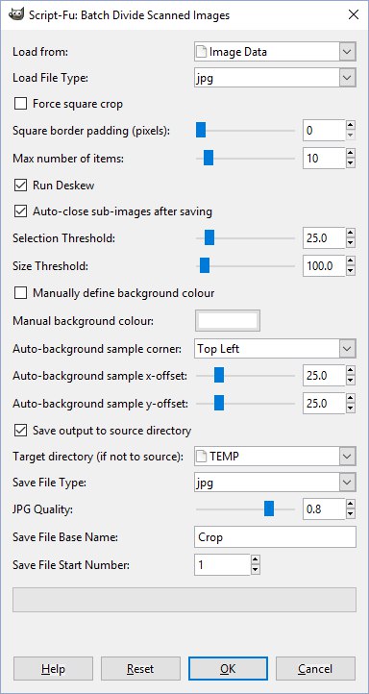Decrease Selection Threshold using down arrow
369x694 pixels.
pos(351,243)
